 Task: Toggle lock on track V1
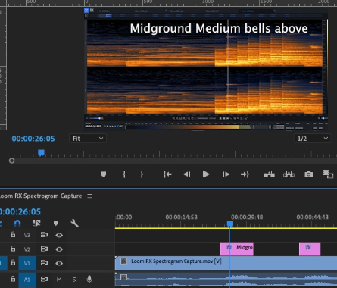(13, 263)
